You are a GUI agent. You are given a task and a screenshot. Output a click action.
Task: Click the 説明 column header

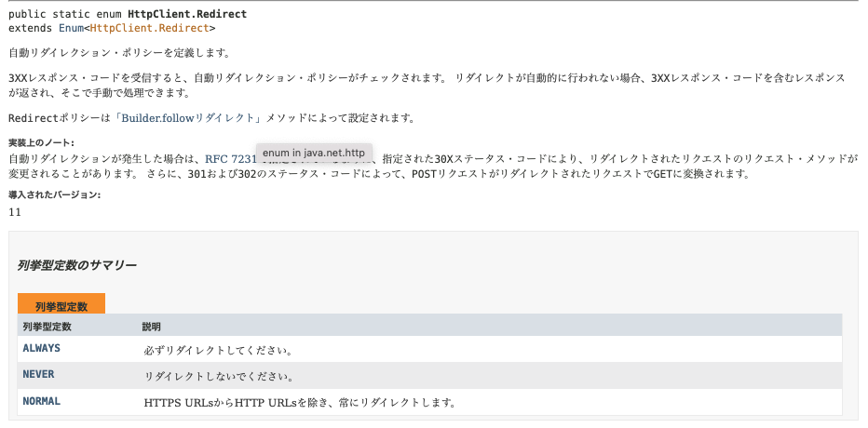(151, 327)
